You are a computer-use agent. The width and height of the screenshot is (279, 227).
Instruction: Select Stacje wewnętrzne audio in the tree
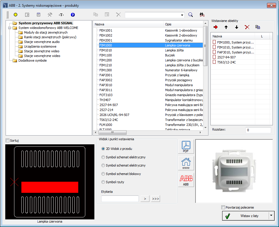pyautogui.click(x=42, y=42)
